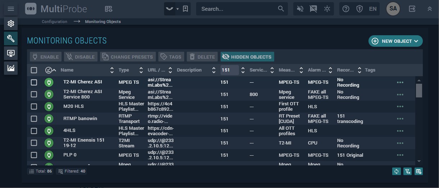Toggle the select-all checkbox in table header
Screen dimensions: 439x188
[34, 70]
